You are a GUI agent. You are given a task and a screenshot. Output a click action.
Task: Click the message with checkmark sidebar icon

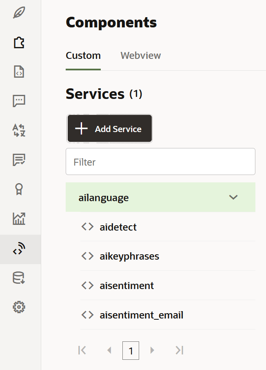(x=19, y=160)
